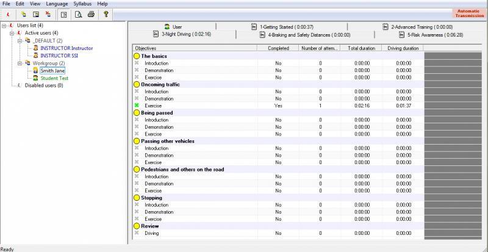Open the 5-Risk Awareness tab

tap(431, 35)
